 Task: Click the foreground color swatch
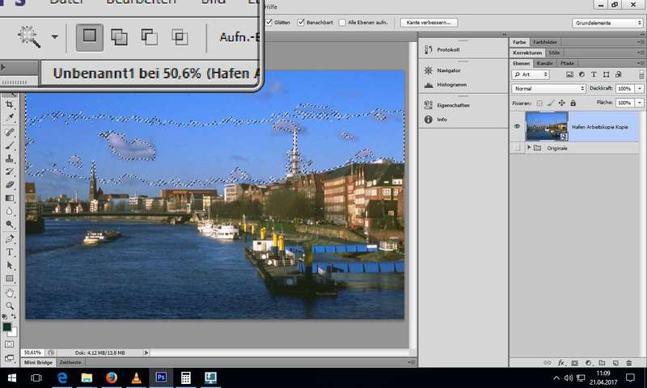coord(7,327)
